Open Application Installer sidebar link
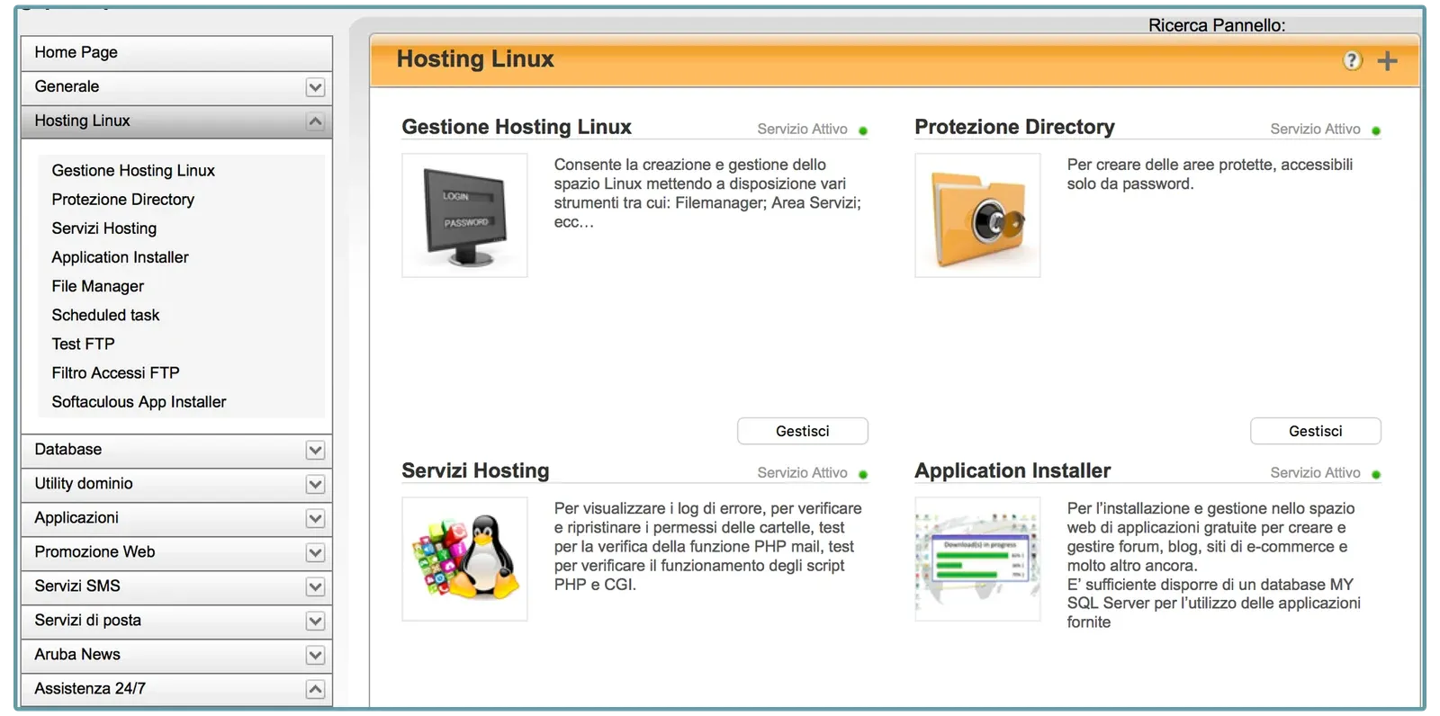 click(121, 256)
